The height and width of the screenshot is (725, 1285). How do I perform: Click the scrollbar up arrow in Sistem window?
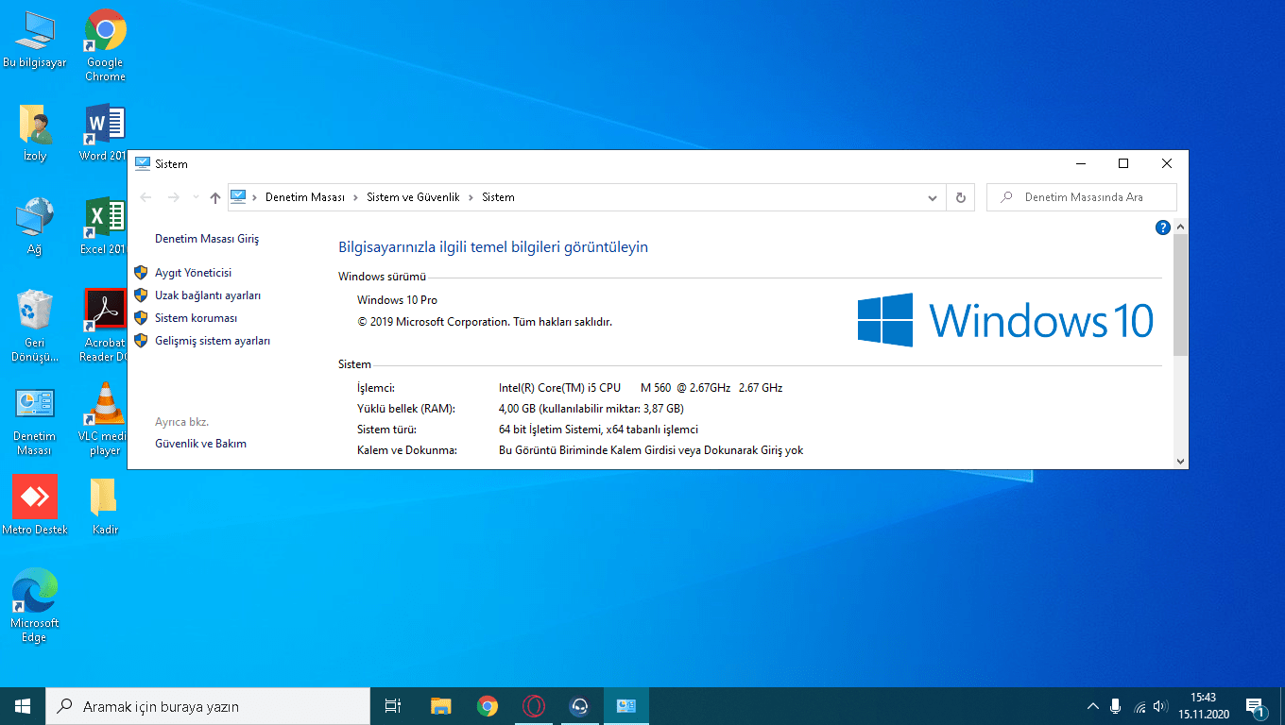tap(1180, 228)
